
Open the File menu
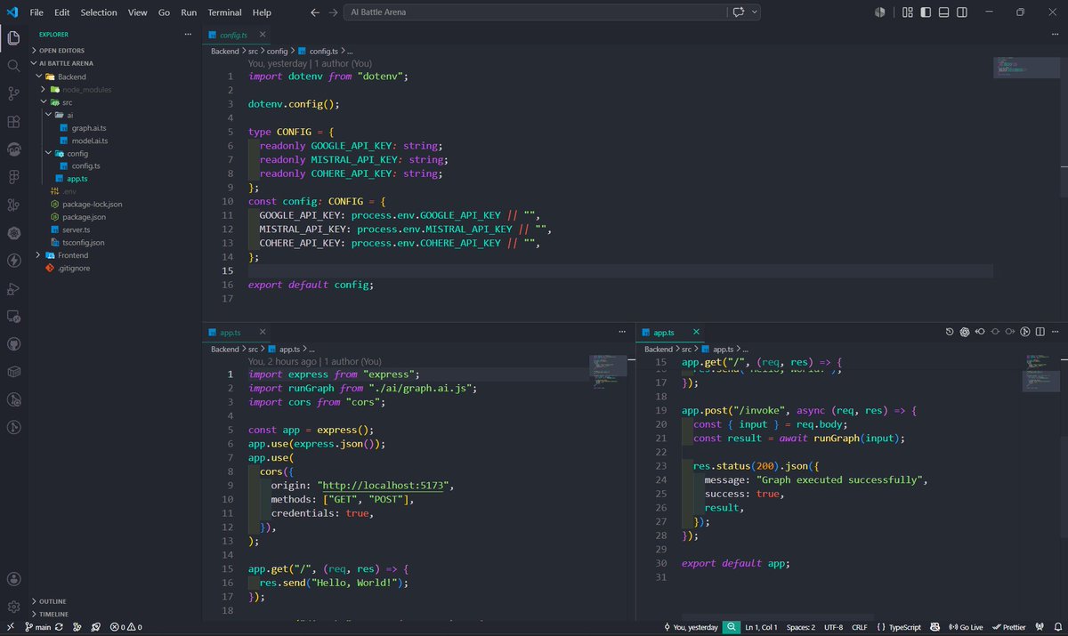pos(36,12)
